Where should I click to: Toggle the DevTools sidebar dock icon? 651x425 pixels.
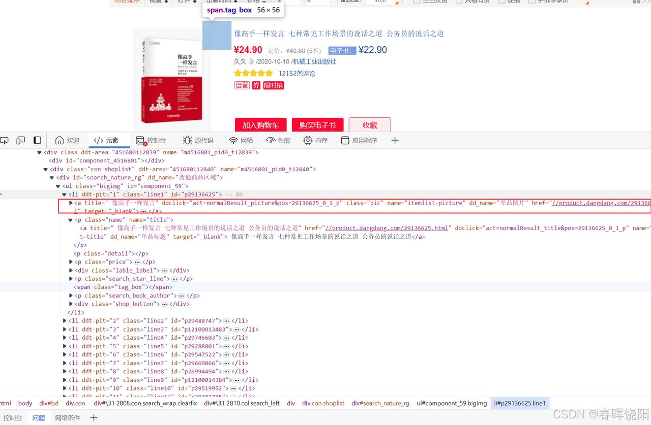(37, 140)
